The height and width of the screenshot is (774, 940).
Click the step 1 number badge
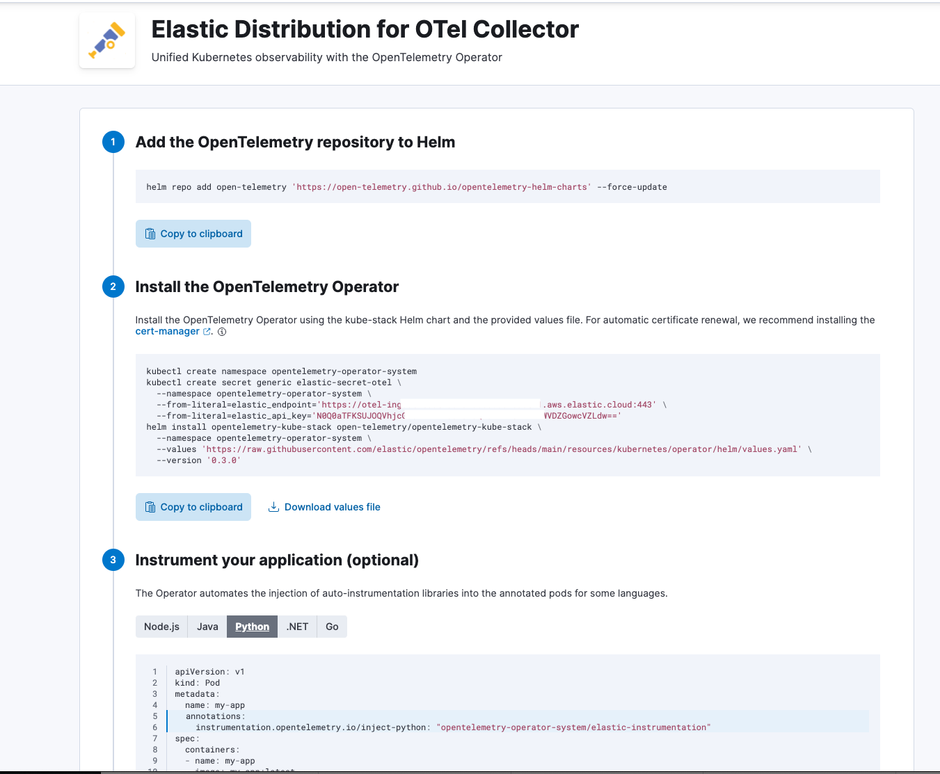(113, 142)
